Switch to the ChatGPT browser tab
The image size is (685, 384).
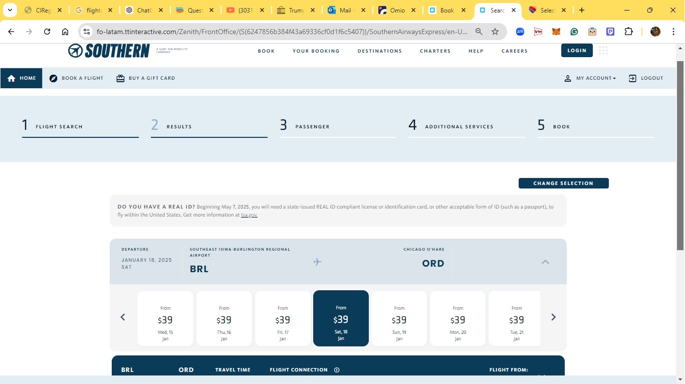pos(143,10)
